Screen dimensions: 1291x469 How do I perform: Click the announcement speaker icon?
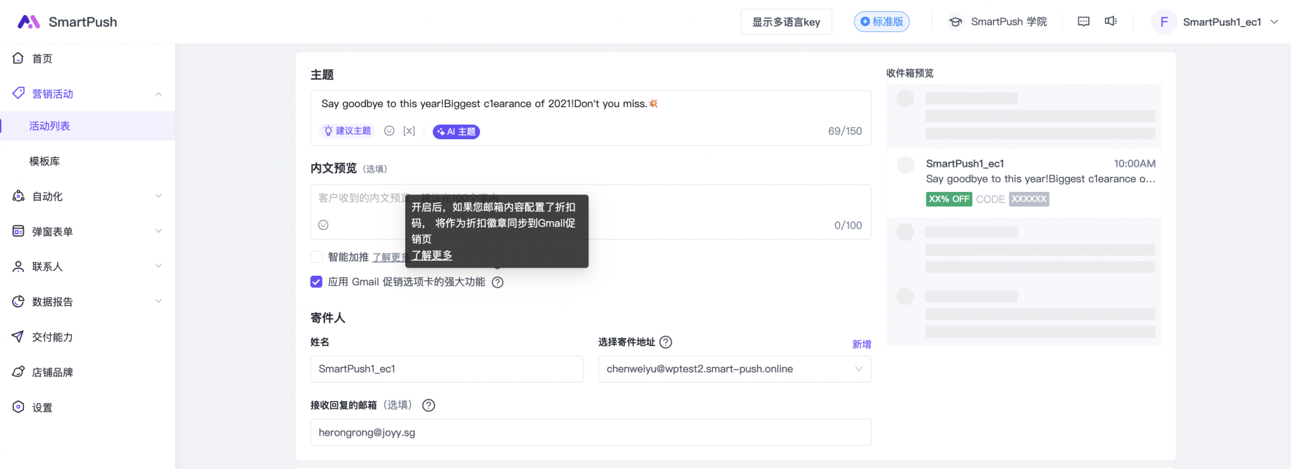click(x=1110, y=22)
